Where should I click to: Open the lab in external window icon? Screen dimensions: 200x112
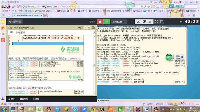(x=162, y=22)
